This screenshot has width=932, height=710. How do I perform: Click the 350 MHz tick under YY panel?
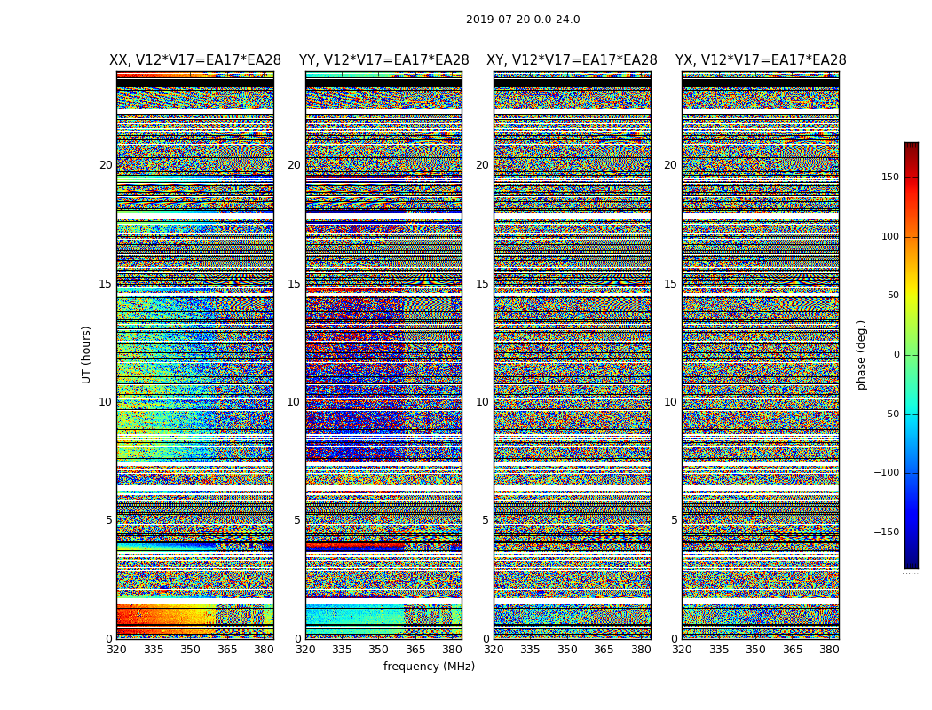tap(379, 650)
